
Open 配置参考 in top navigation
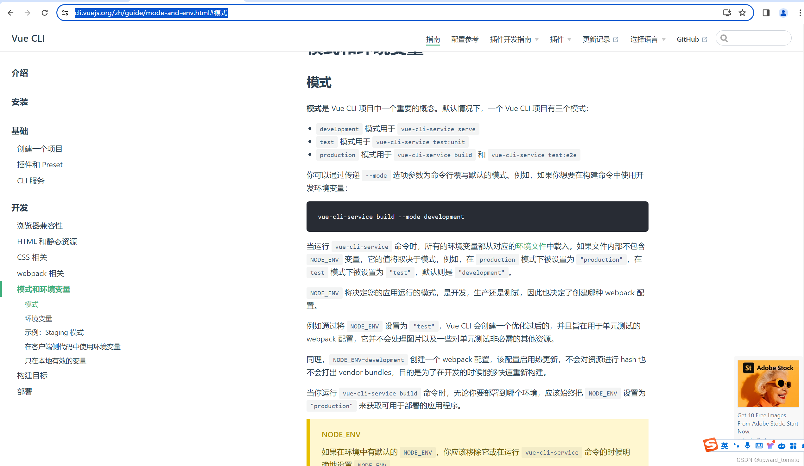coord(465,39)
